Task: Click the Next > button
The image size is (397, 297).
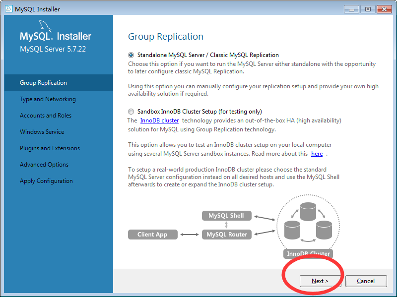Action: (320, 281)
